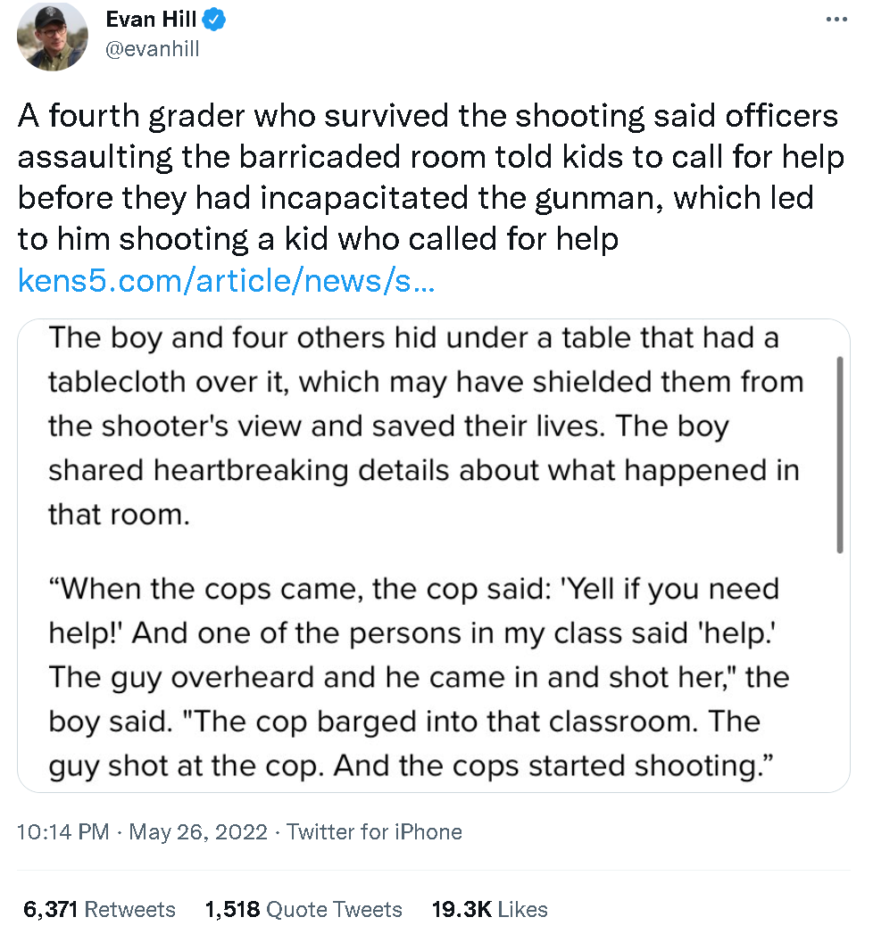Screen dimensions: 873x942
Task: Click the paragraph beginning 'The boy and four others'
Action: [426, 426]
